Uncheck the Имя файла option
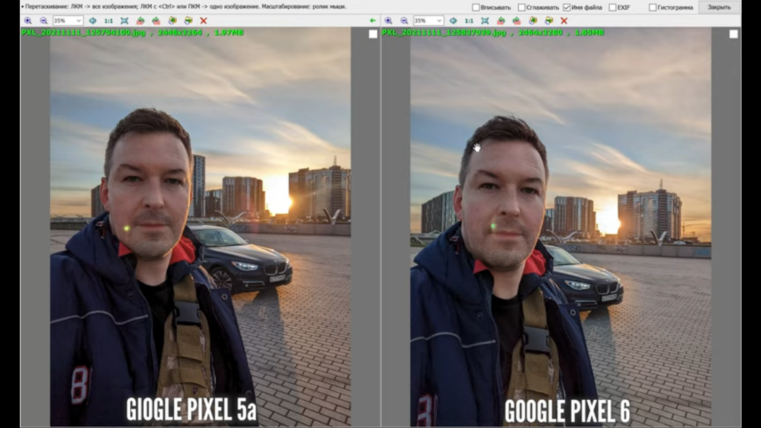Screen dimensions: 761x428 (x=567, y=8)
